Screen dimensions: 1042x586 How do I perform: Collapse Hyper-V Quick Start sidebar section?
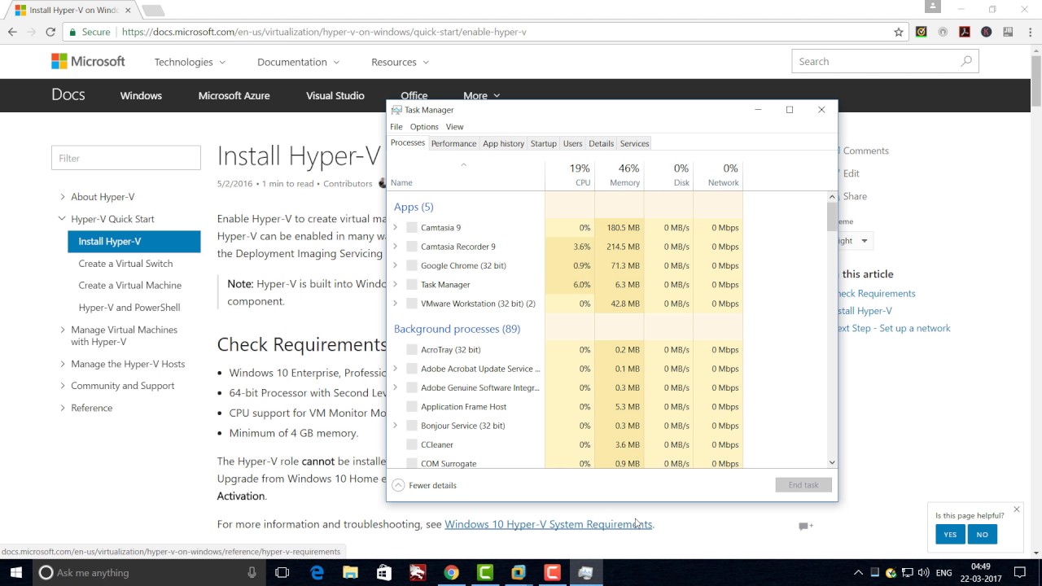pos(63,219)
